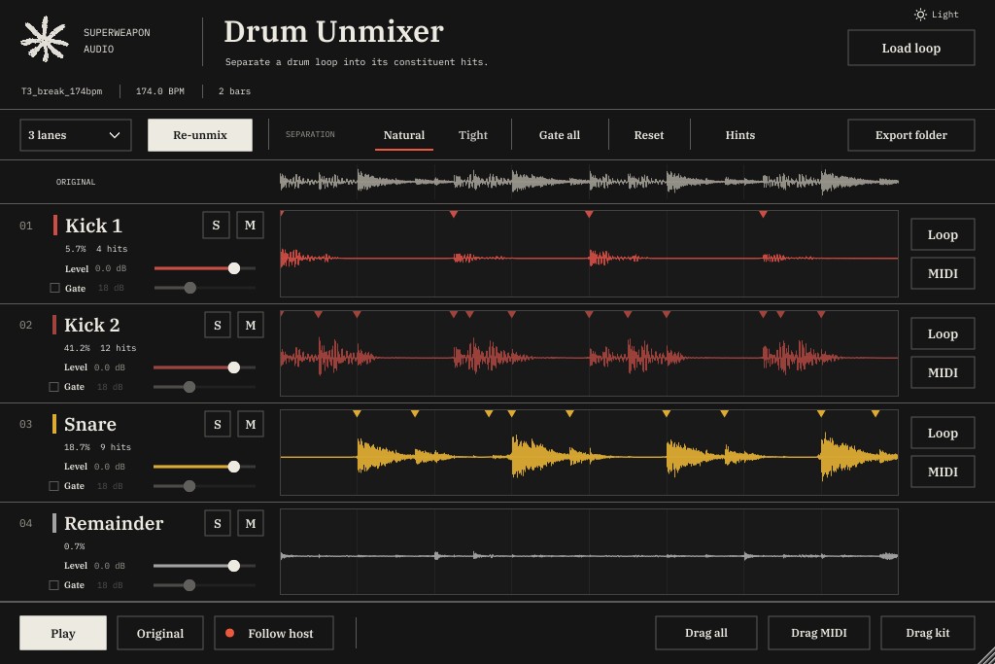Click Loop button for Kick 1
Screen dimensions: 995x664
click(x=943, y=234)
